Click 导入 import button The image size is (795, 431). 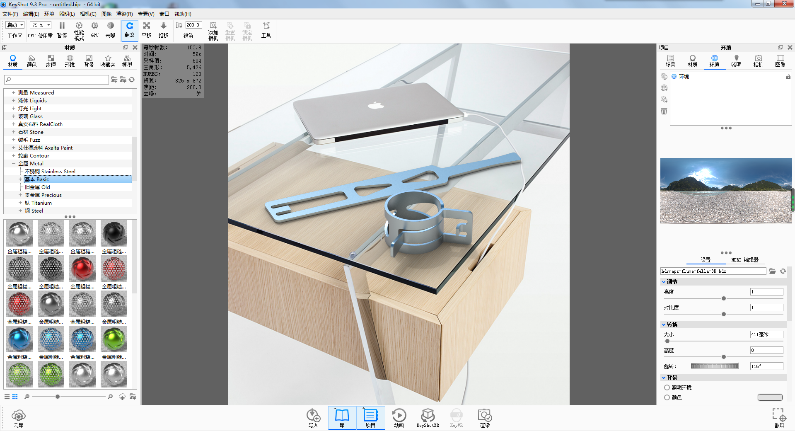pyautogui.click(x=313, y=418)
